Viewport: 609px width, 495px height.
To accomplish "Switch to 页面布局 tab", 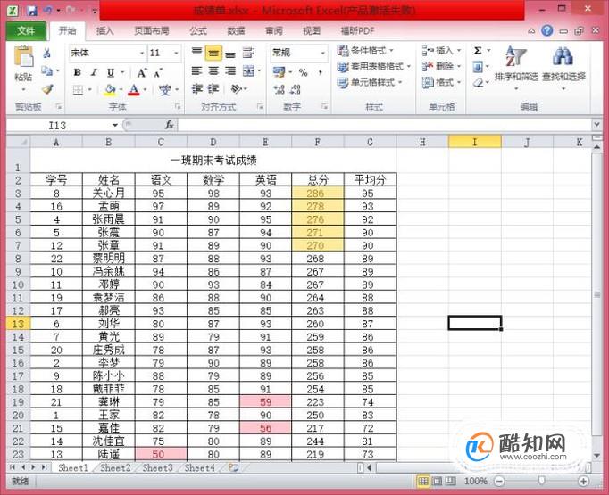I will [x=152, y=31].
